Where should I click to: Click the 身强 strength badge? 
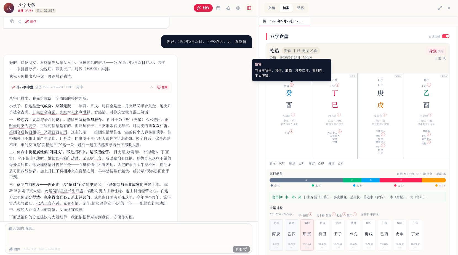tap(436, 51)
